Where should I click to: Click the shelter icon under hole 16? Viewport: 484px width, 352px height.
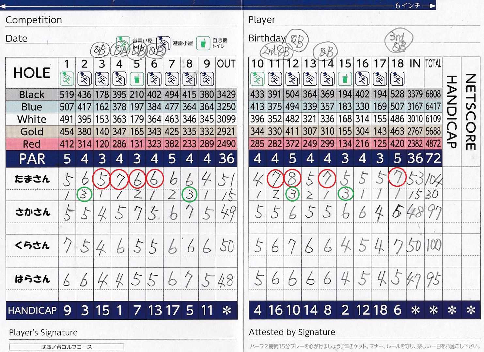[362, 79]
